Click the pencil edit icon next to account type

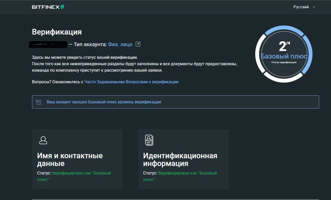pos(138,44)
